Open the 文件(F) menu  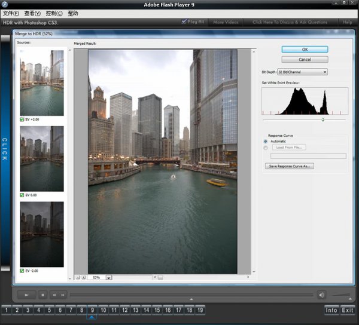coord(11,13)
